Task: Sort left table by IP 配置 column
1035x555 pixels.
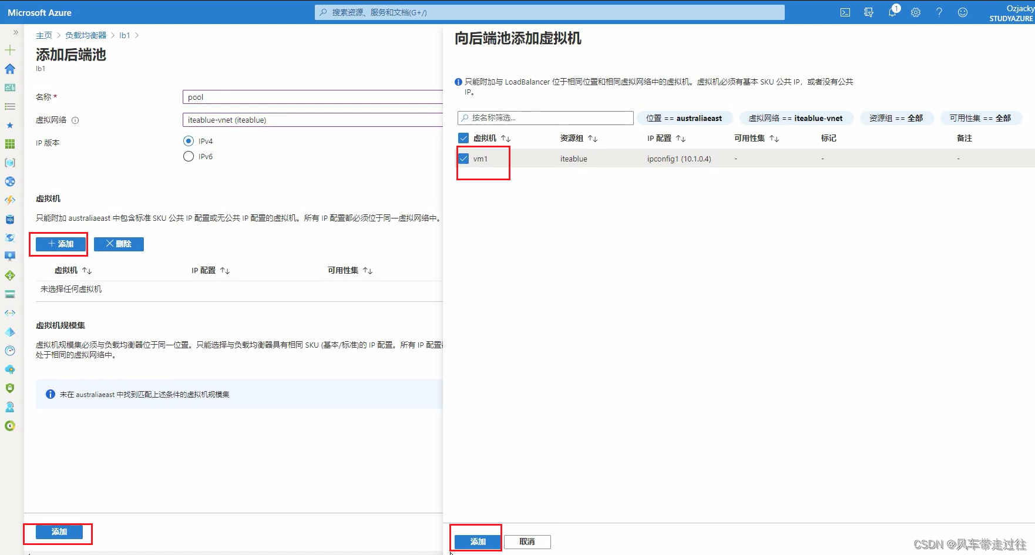Action: pyautogui.click(x=210, y=270)
